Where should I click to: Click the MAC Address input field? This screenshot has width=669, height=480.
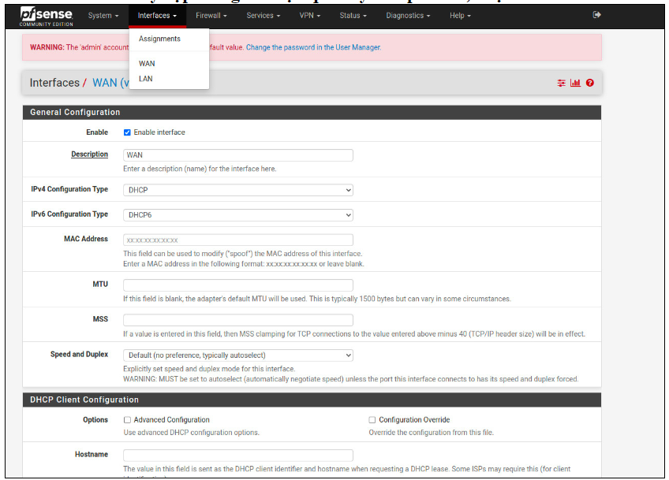pos(237,240)
